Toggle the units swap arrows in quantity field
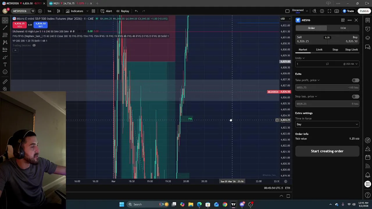 pyautogui.click(x=327, y=64)
